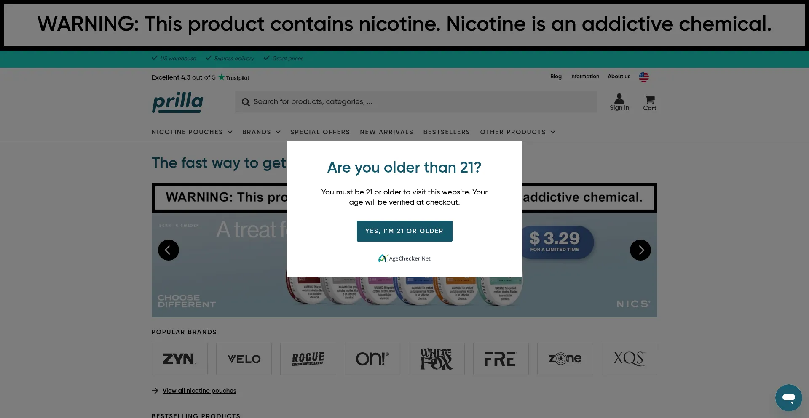Select the XQS brand logo
Viewport: 809px width, 418px height.
pos(629,359)
